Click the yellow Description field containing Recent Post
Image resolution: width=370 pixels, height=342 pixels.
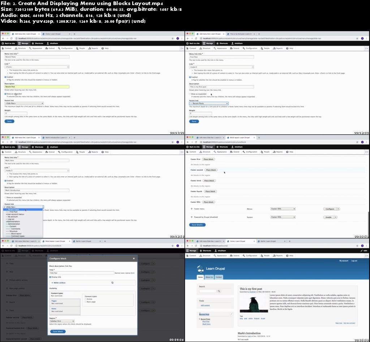coord(37,87)
